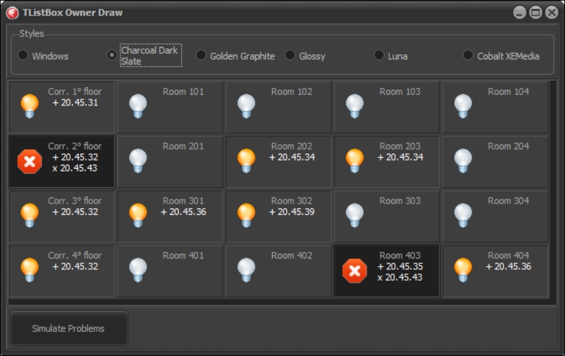The height and width of the screenshot is (356, 565).
Task: Minimize the TListBox Owner Draw window
Action: point(519,13)
